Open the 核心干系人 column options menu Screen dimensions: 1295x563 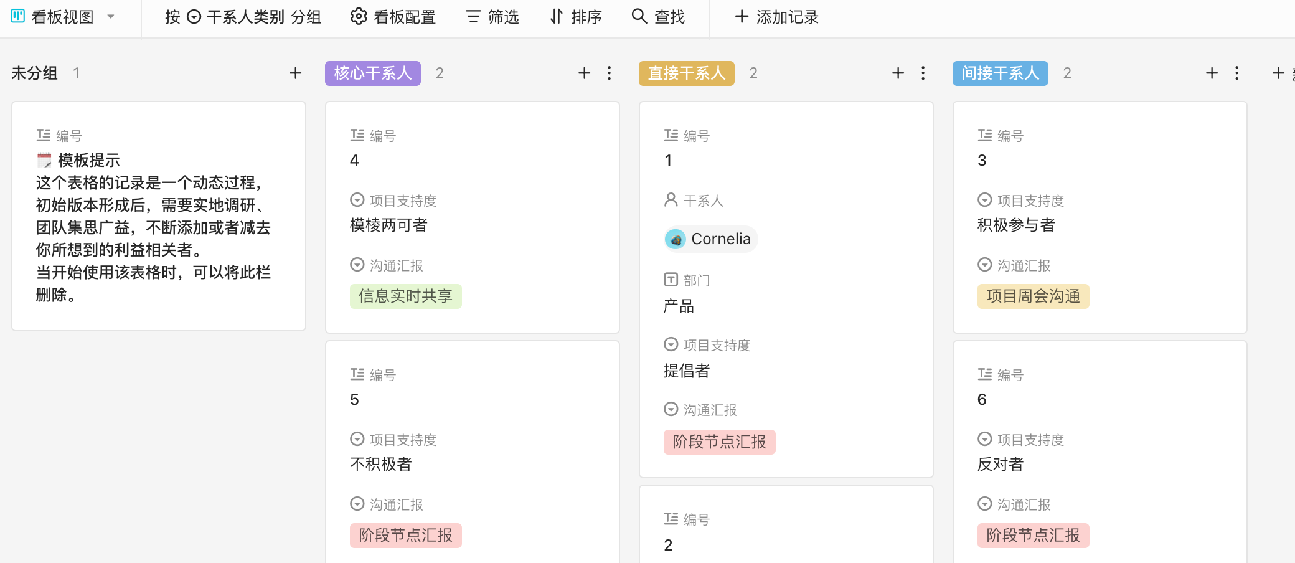pos(608,73)
